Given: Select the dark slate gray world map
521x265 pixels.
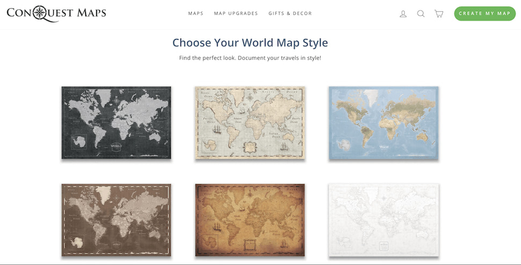Looking at the screenshot, I should [117, 123].
